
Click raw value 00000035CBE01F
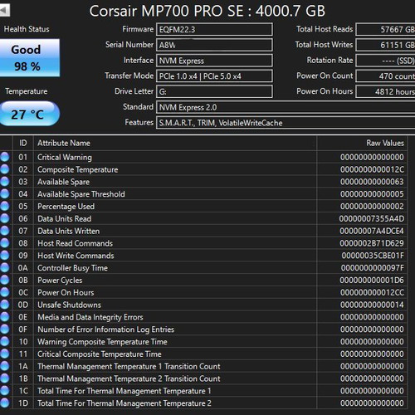tap(373, 256)
